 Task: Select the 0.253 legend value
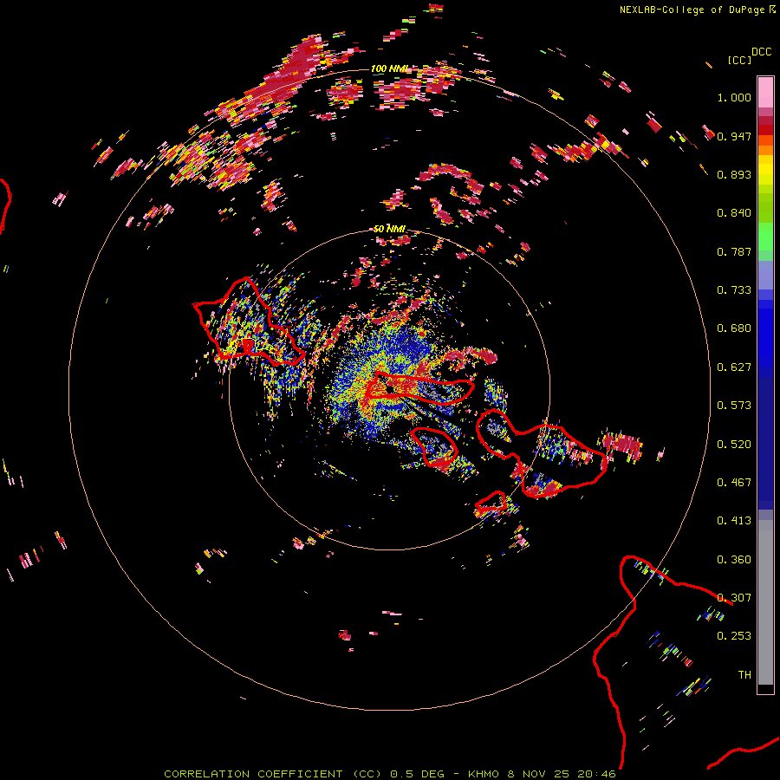(x=734, y=636)
